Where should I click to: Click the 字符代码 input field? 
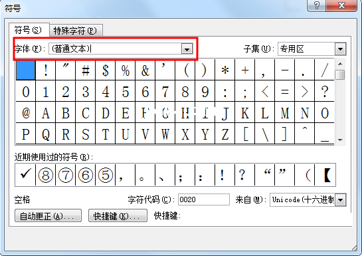(204, 199)
